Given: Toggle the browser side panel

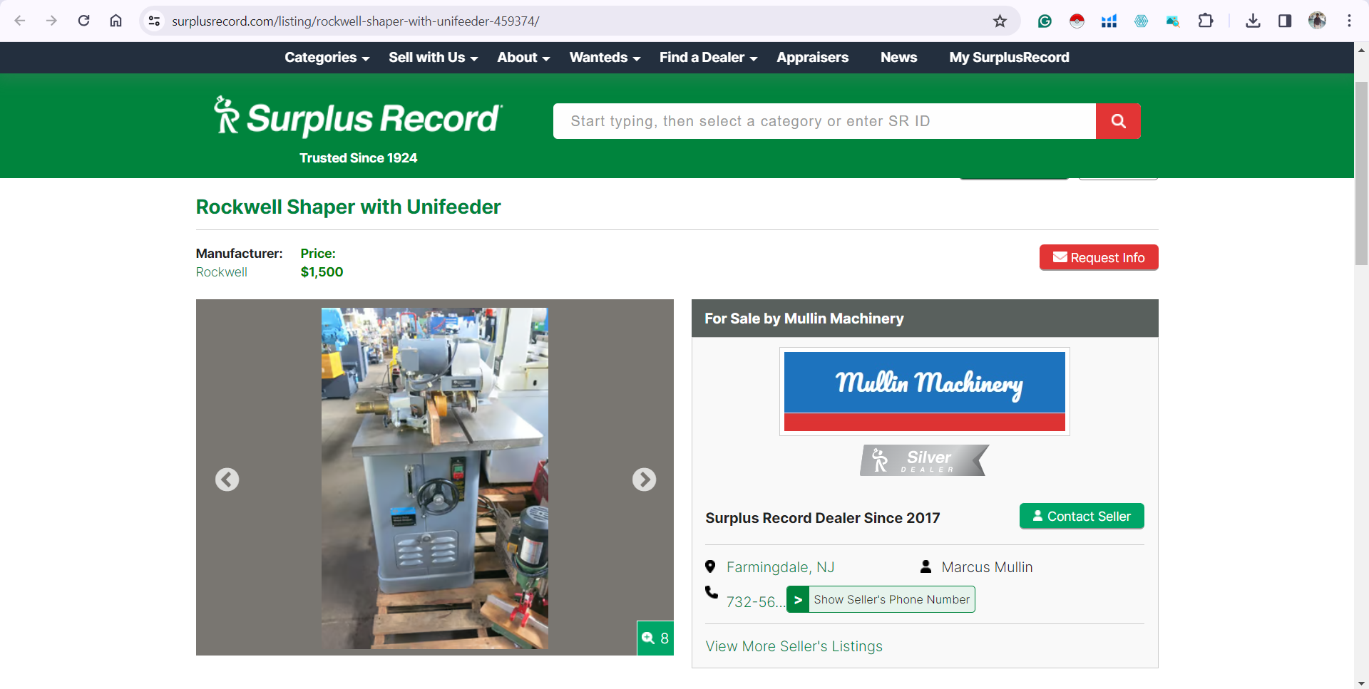Looking at the screenshot, I should point(1285,21).
